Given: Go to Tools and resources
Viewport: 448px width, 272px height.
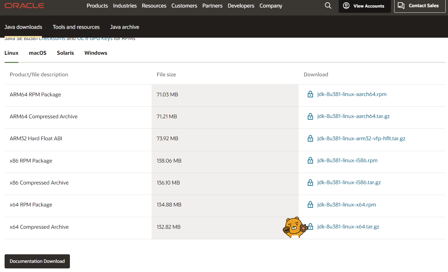Looking at the screenshot, I should (x=76, y=27).
